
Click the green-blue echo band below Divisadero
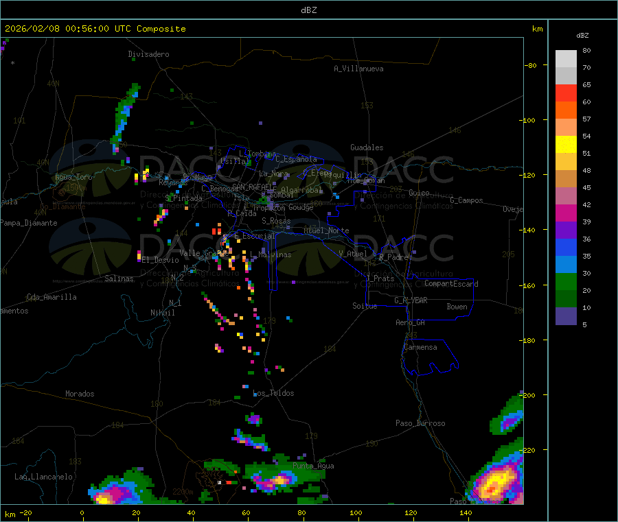click(124, 118)
